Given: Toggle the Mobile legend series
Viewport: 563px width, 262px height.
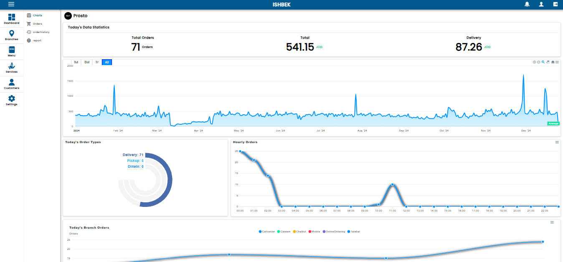Looking at the screenshot, I should (x=314, y=232).
